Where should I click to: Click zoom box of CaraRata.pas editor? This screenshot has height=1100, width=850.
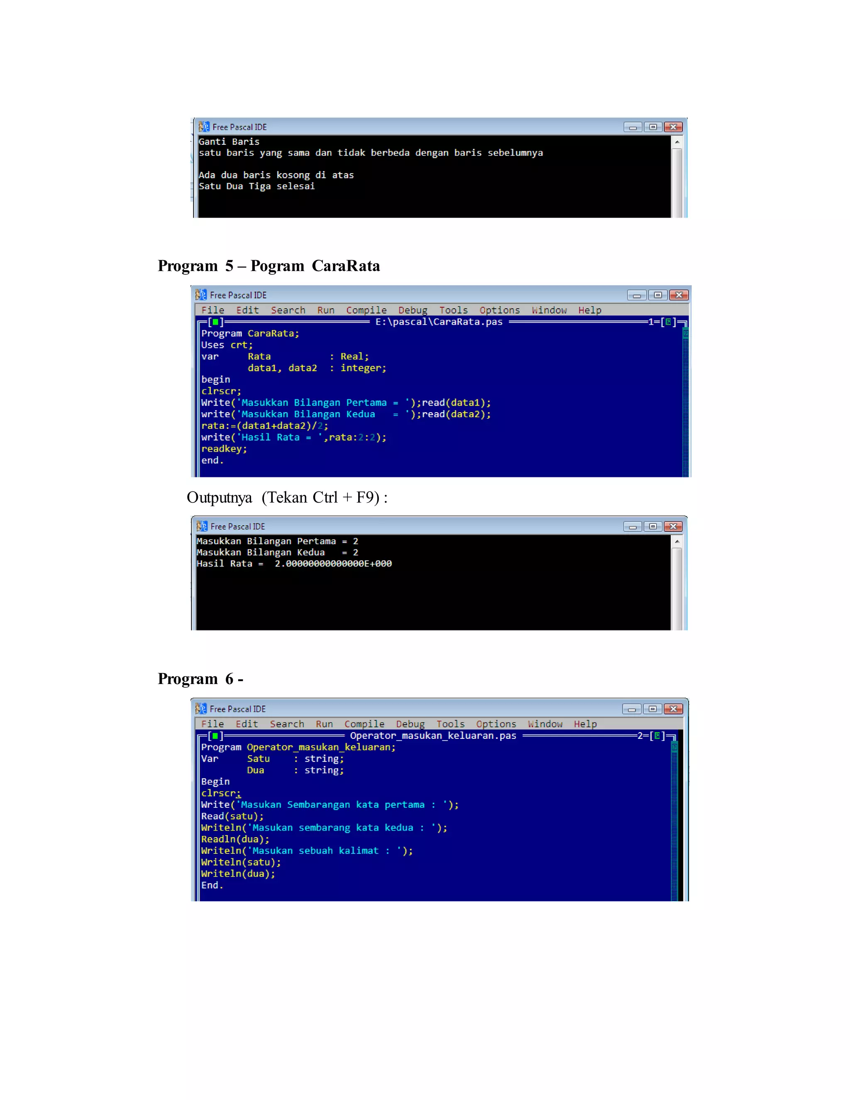(x=668, y=322)
